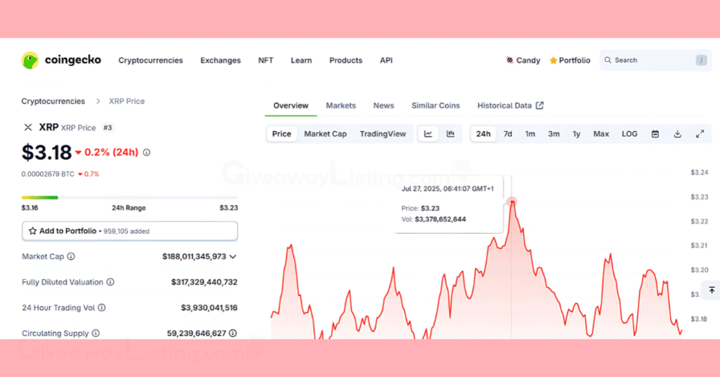Click the Cryptocurrencies breadcrumb link

53,101
